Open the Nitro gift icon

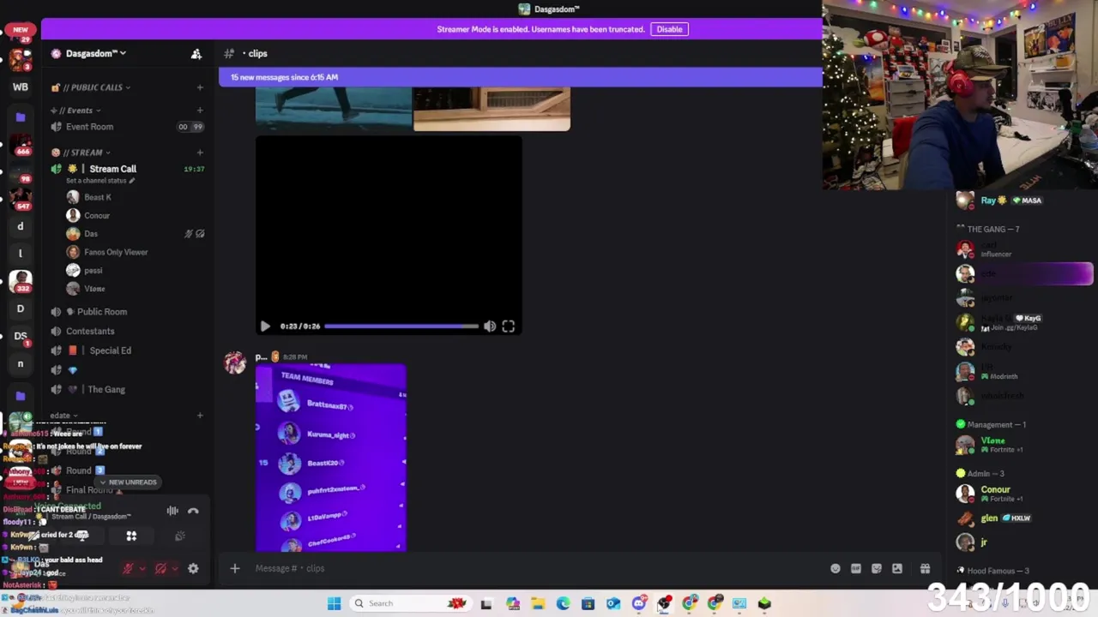point(925,568)
